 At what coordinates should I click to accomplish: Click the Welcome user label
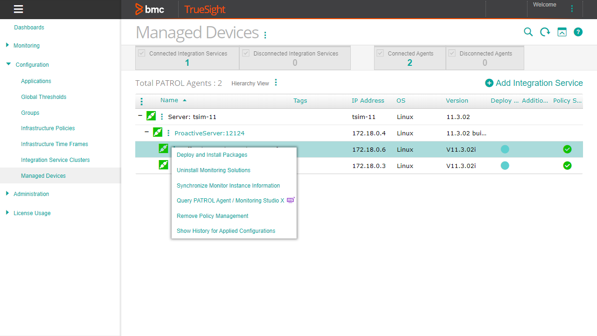tap(545, 5)
